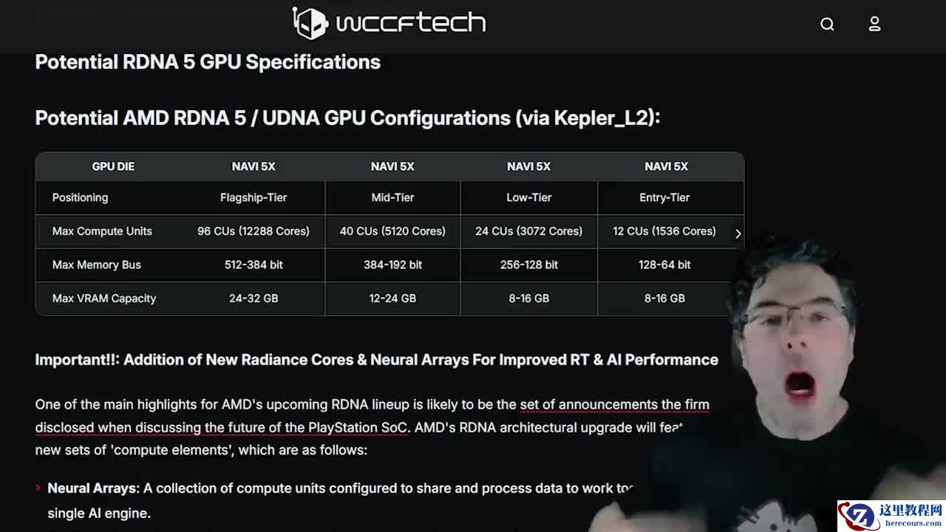Screen dimensions: 946x532
Task: Click the Wccftech logo
Action: (389, 23)
